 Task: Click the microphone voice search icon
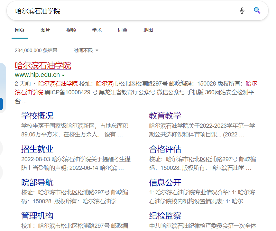[242, 11]
